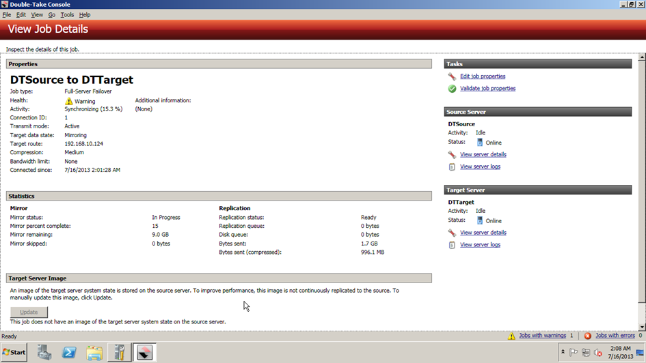This screenshot has width=646, height=363.
Task: Click the muted volume tray icon
Action: click(x=598, y=352)
